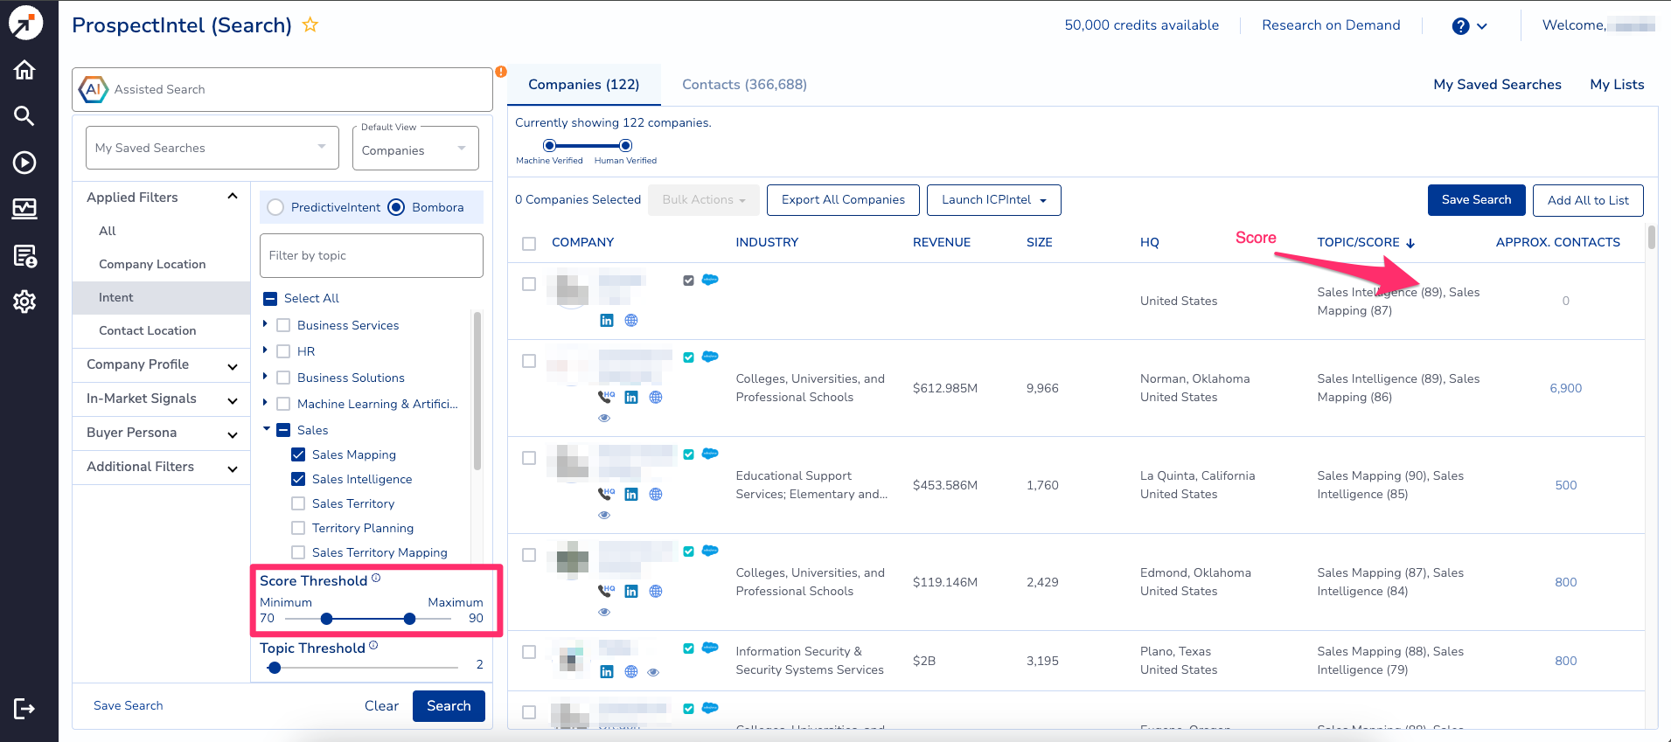Click the Filter by topic input field

pyautogui.click(x=372, y=255)
